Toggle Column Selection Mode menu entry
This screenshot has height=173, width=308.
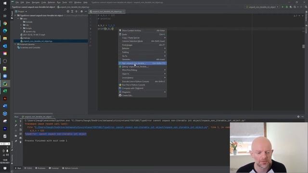[x=142, y=41]
